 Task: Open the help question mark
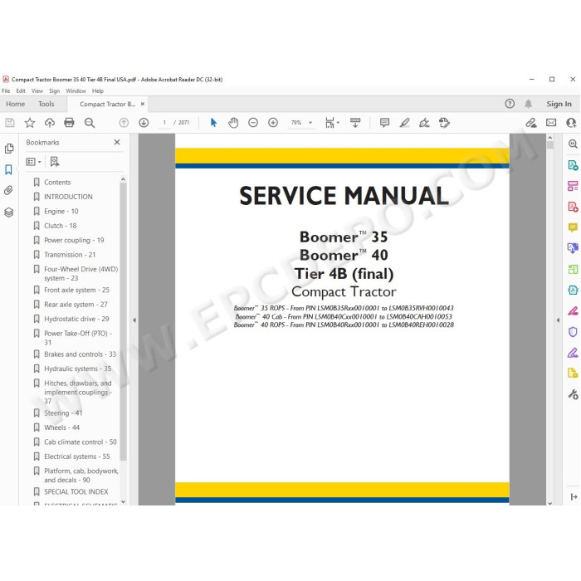pos(510,104)
